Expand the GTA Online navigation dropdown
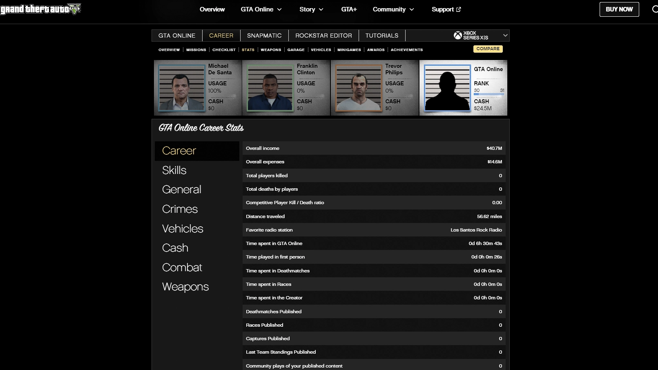This screenshot has height=370, width=658. 261,9
